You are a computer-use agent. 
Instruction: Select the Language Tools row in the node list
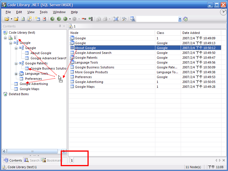145,62
